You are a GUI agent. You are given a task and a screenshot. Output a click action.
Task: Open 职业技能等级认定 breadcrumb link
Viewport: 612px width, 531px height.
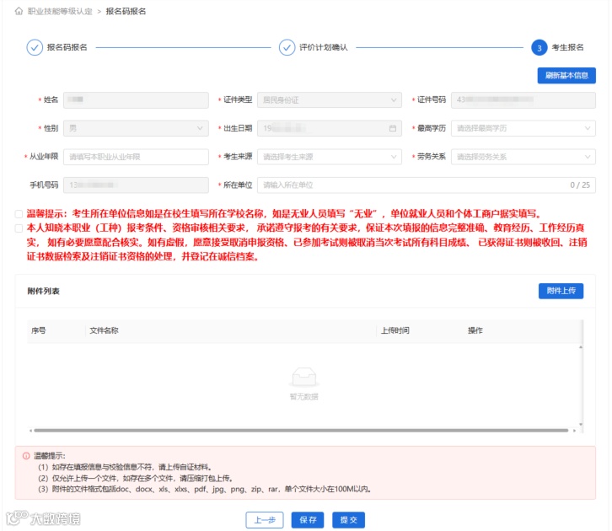pos(60,11)
